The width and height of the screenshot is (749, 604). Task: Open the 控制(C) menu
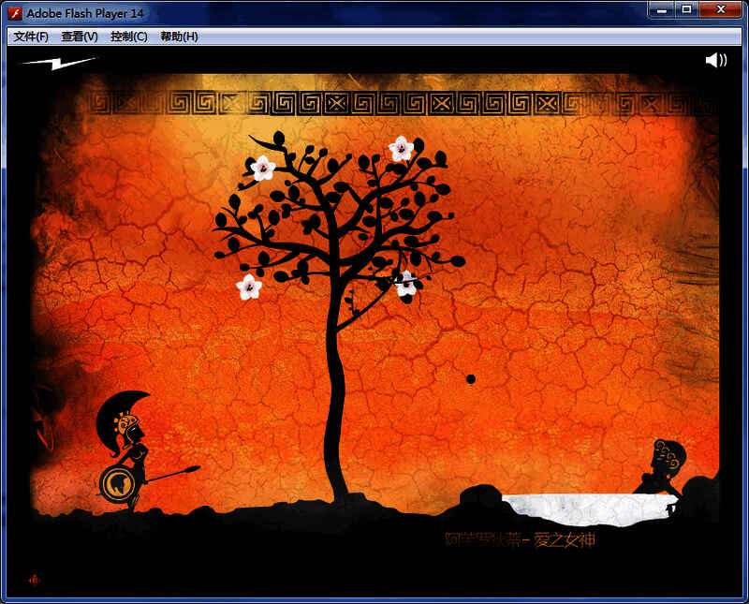(x=128, y=37)
